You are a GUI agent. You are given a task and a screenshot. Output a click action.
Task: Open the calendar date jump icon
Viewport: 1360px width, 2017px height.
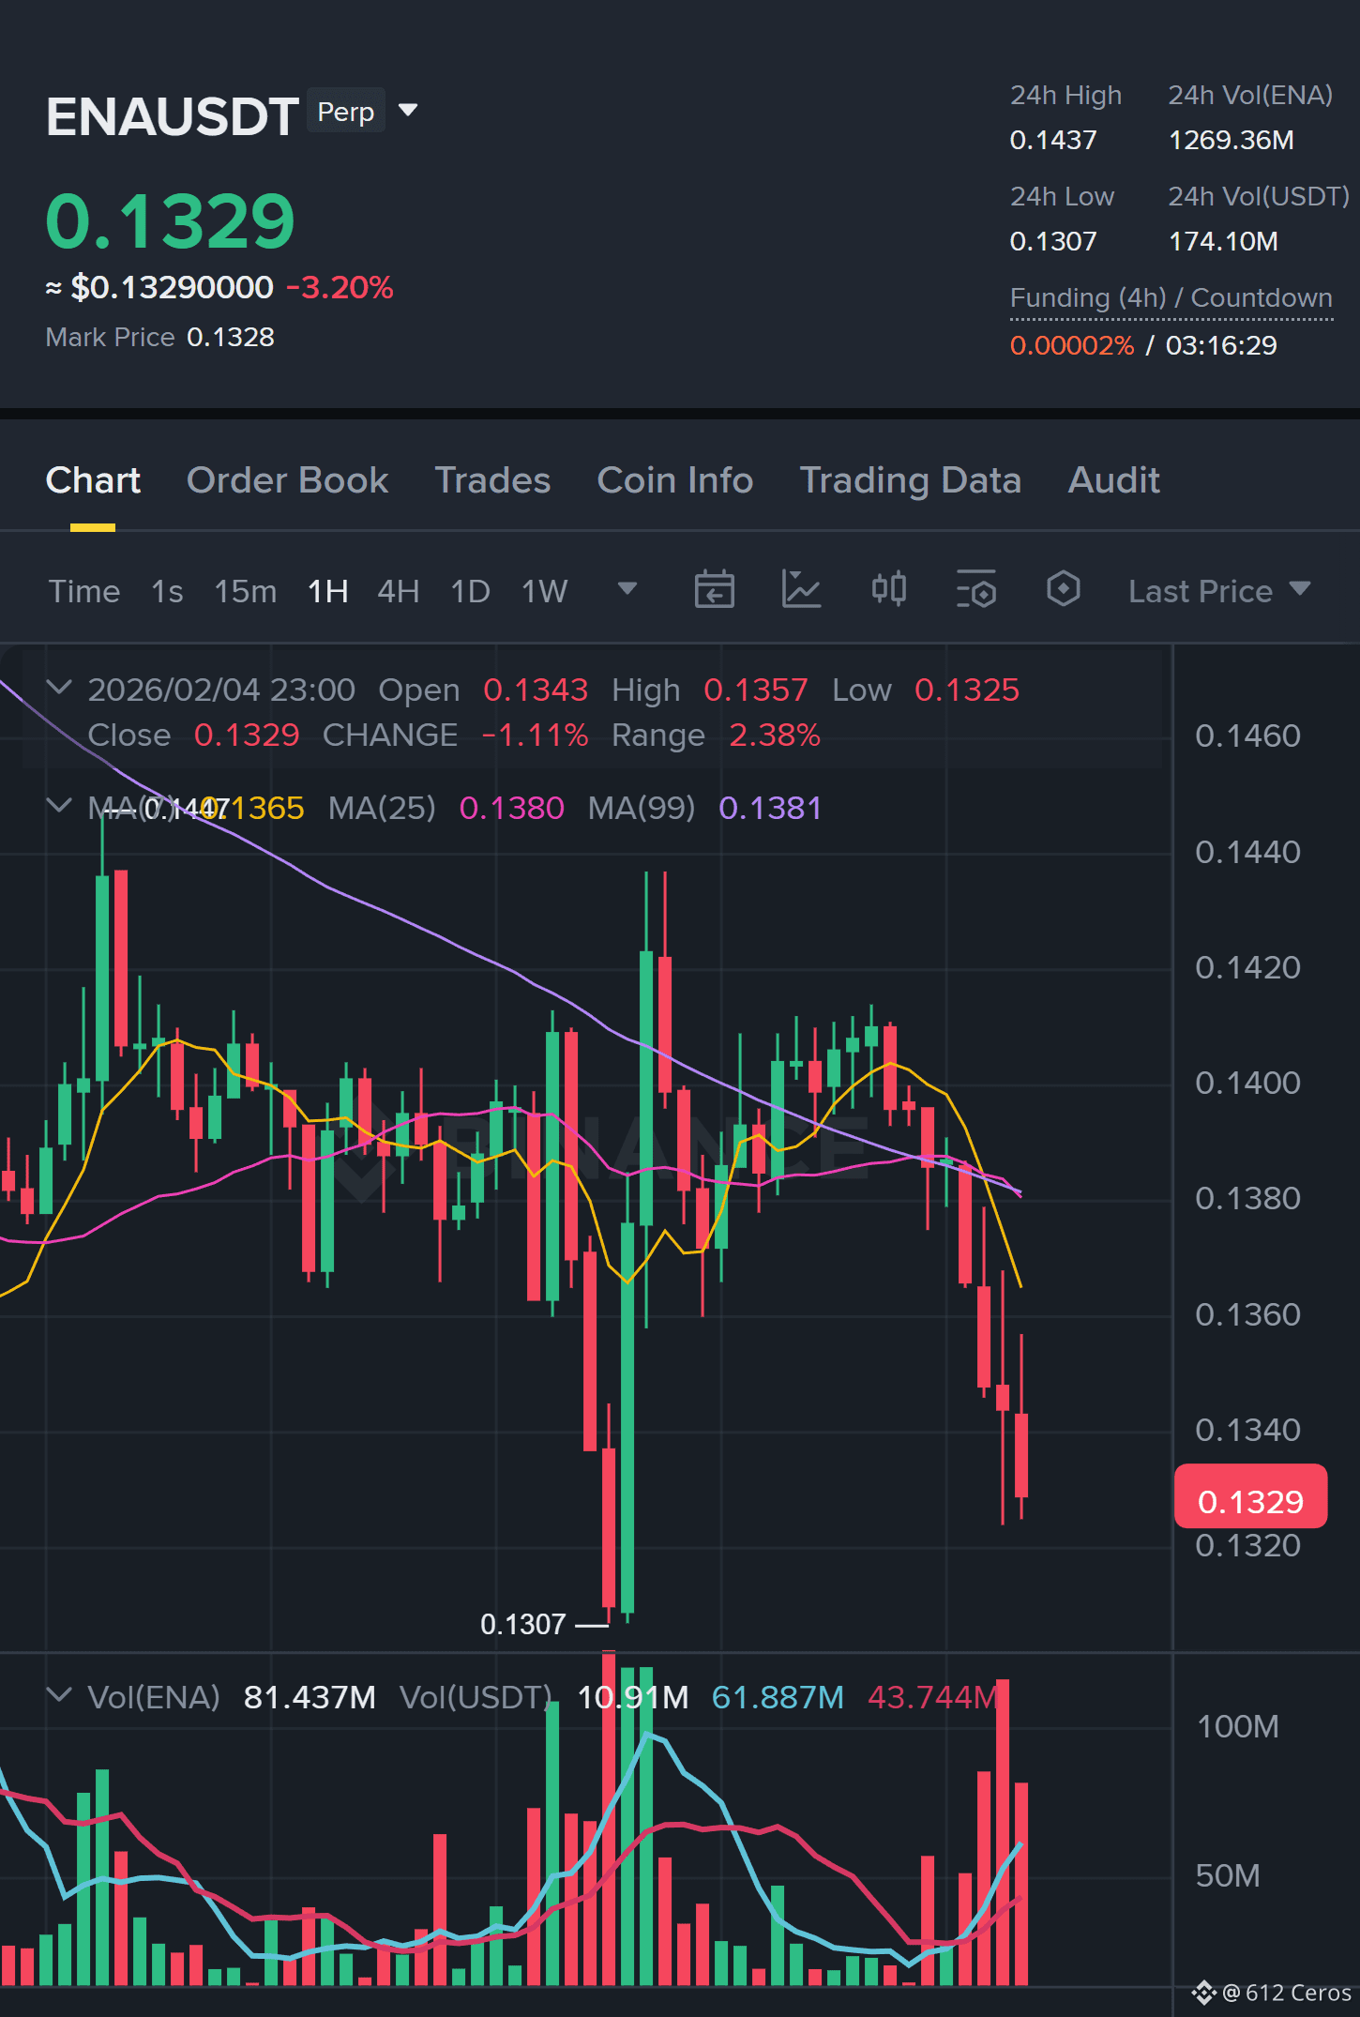click(x=714, y=590)
